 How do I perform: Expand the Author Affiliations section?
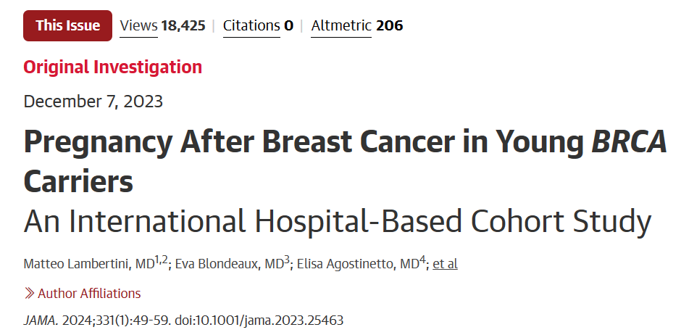click(89, 294)
